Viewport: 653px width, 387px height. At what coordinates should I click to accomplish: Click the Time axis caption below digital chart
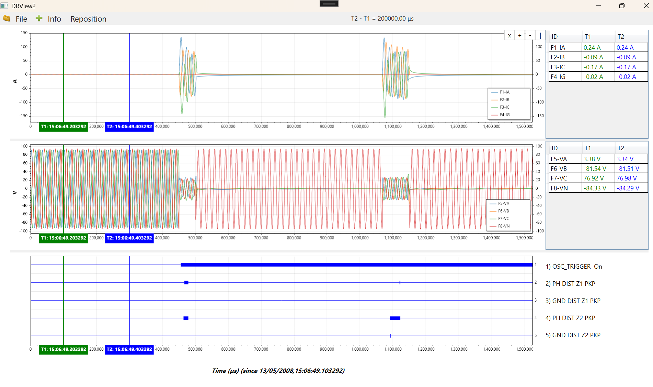[x=278, y=371]
